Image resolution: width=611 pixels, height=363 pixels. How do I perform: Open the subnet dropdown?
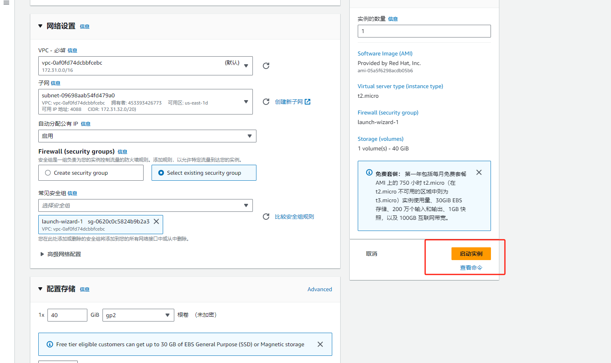point(146,102)
